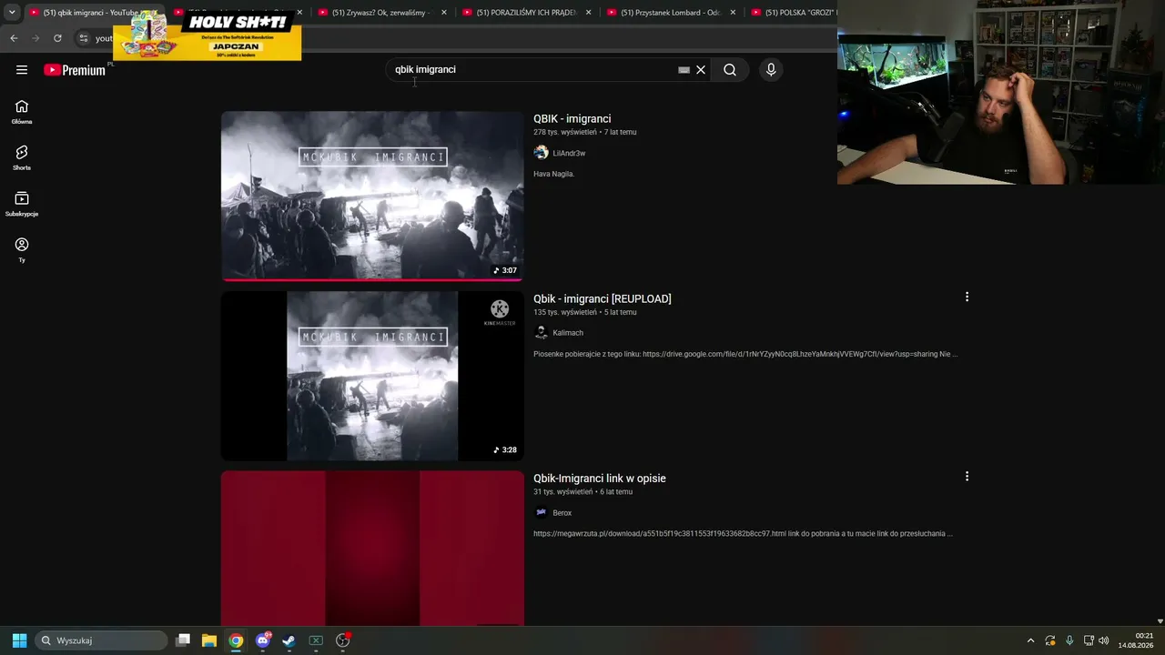Go back with the browser back arrow

(14, 38)
